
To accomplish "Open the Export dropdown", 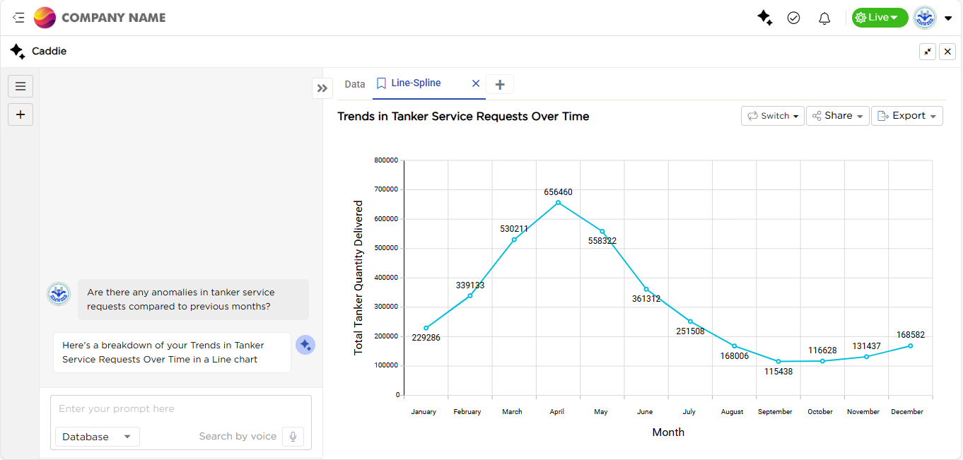I will coord(907,116).
